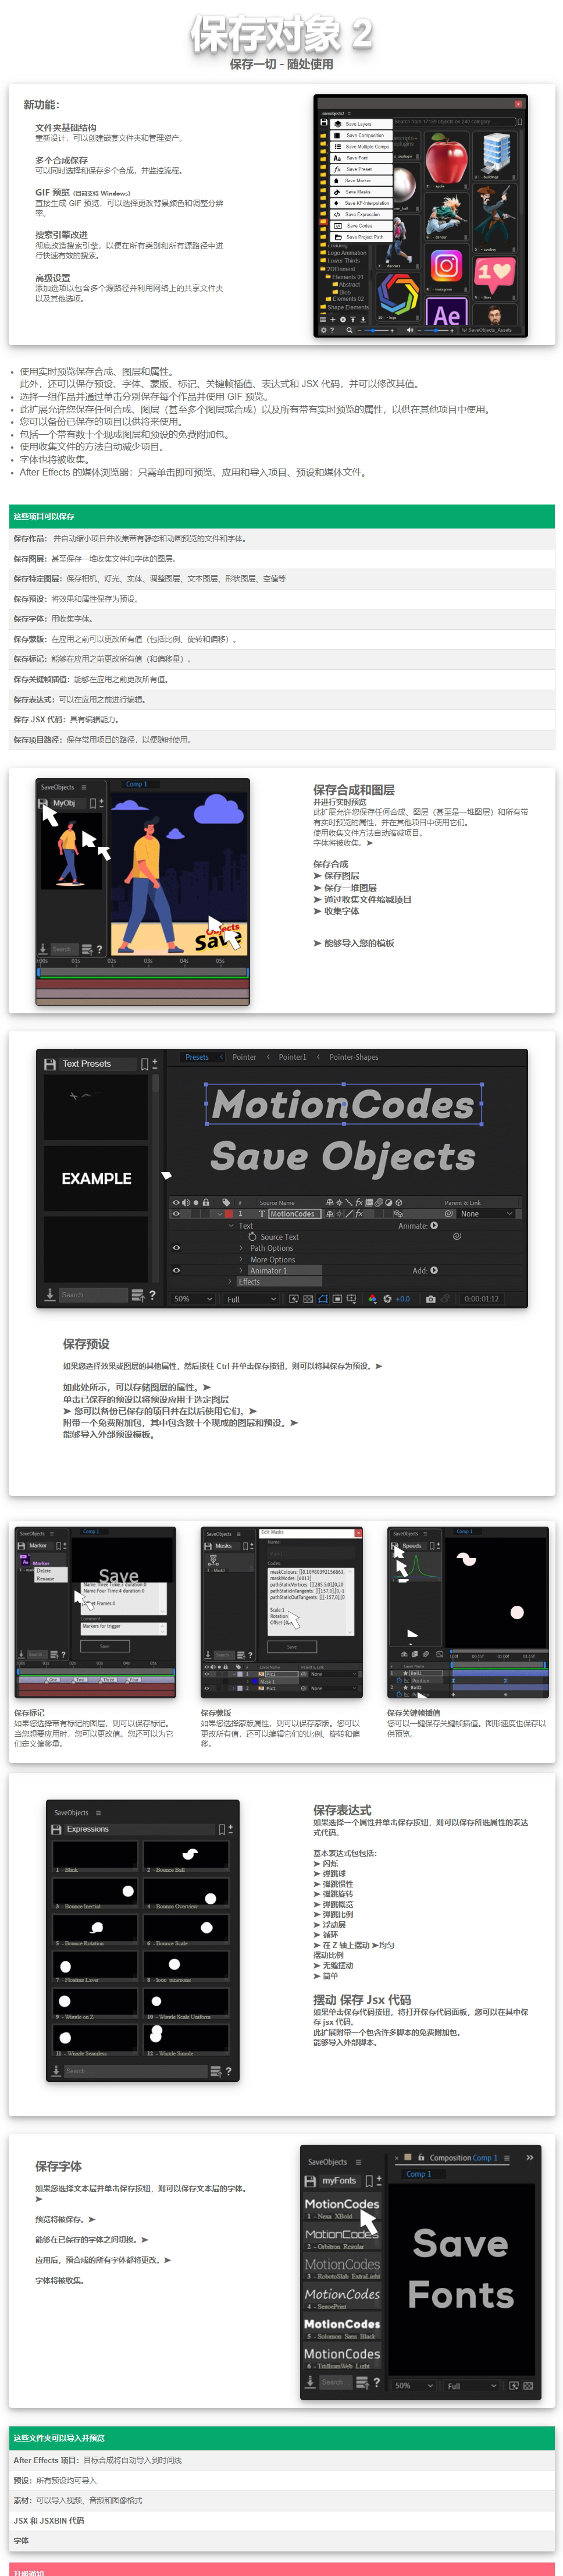Expand the Effects property group
Viewport: 563px width, 2576px height.
pyautogui.click(x=230, y=1282)
